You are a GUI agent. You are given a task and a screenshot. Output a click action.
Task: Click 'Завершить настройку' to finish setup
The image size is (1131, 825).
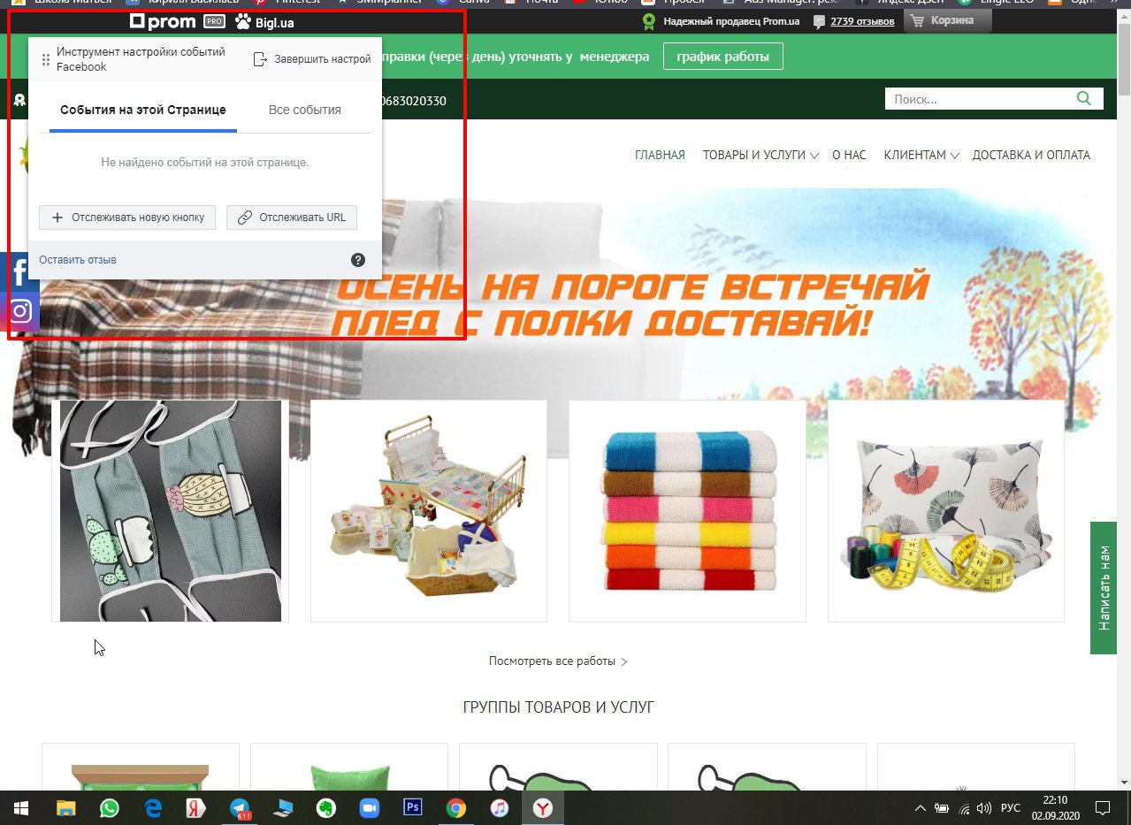[312, 59]
